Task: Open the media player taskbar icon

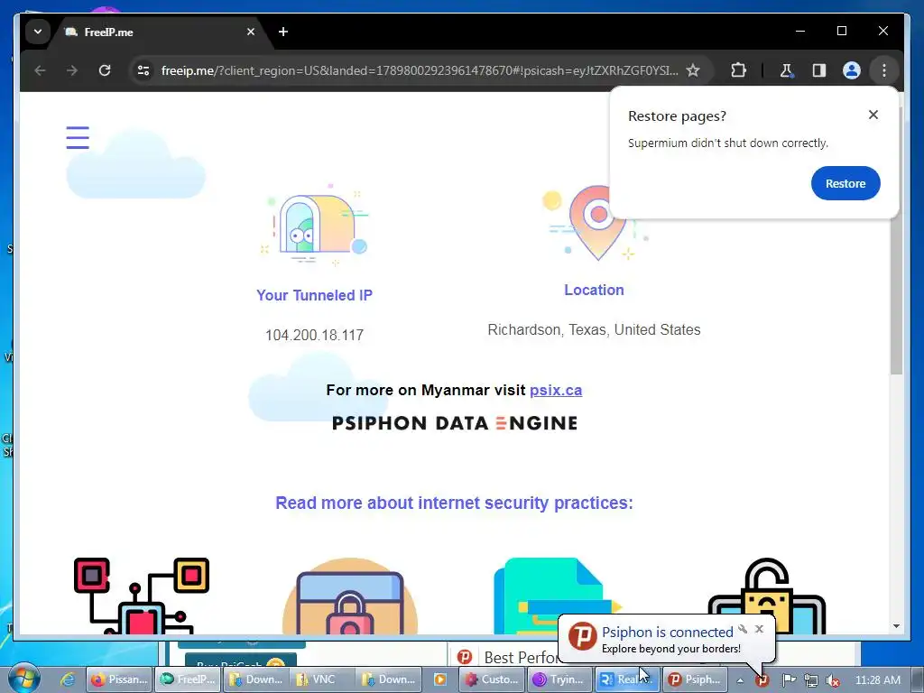Action: 440,679
